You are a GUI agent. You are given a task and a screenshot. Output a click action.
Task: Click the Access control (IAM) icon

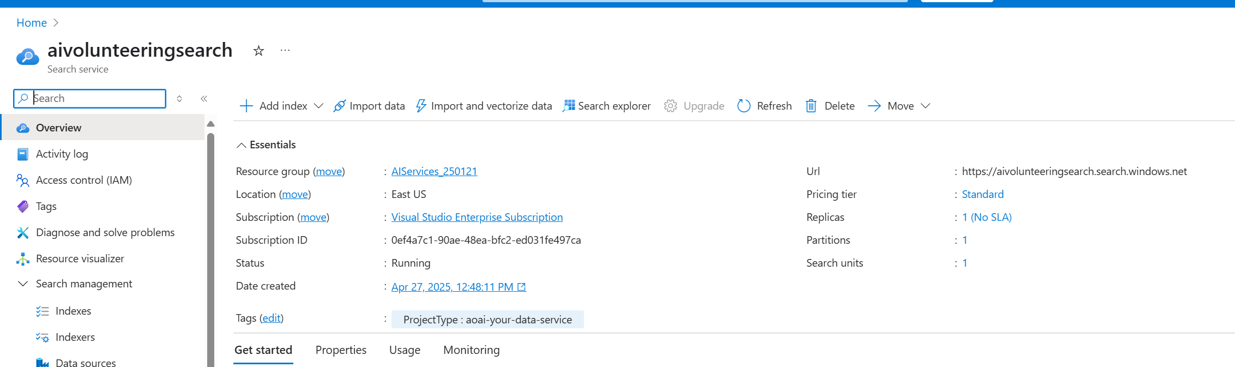tap(23, 180)
